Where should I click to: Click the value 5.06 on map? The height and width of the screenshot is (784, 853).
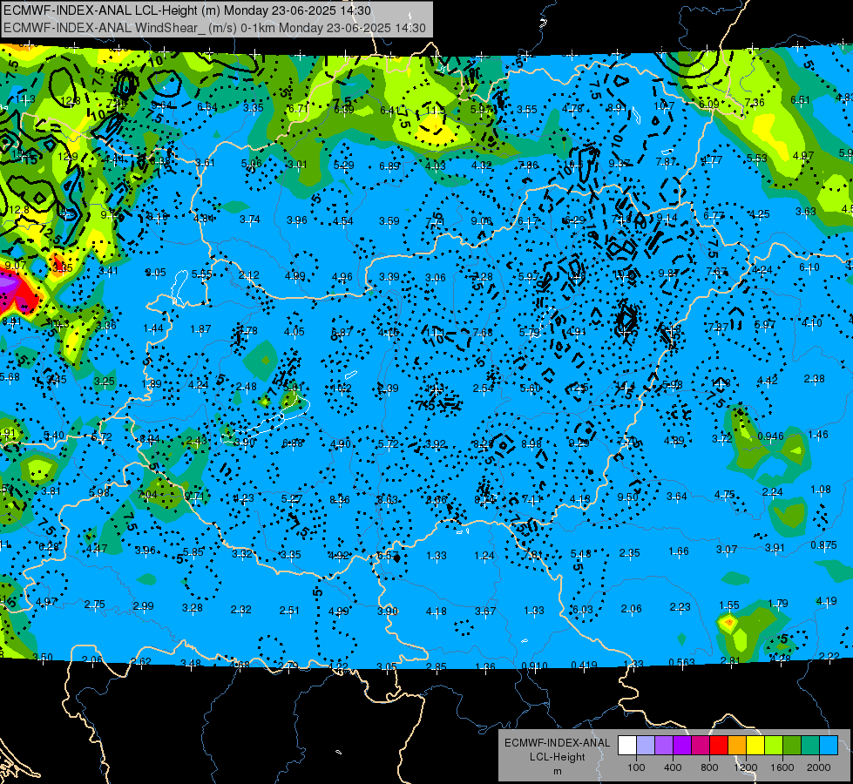click(x=251, y=164)
